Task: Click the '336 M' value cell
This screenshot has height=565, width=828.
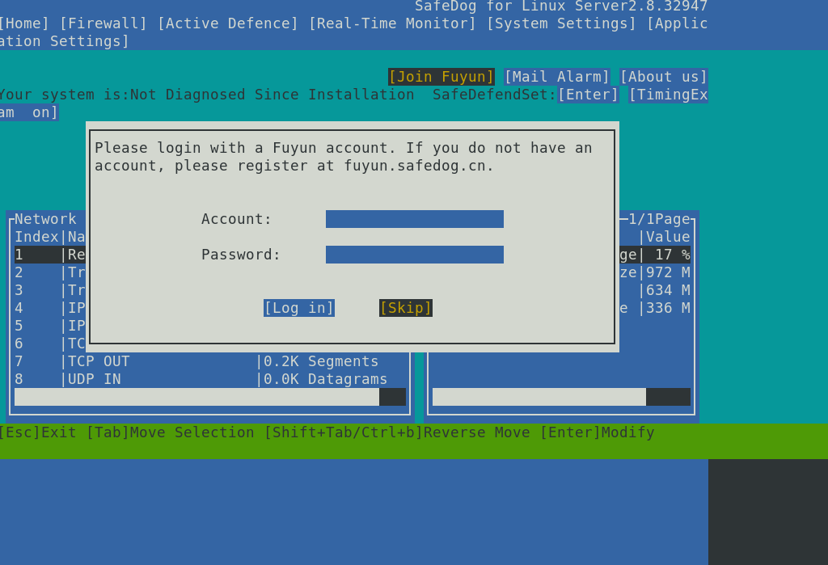Action: (668, 308)
